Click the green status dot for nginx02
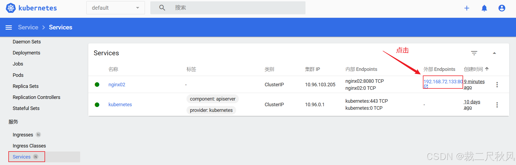The height and width of the screenshot is (165, 516). (97, 85)
